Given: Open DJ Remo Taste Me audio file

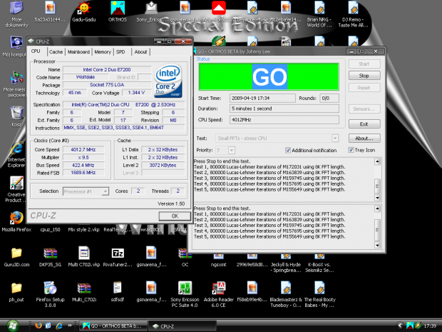Looking at the screenshot, I should pos(353,14).
